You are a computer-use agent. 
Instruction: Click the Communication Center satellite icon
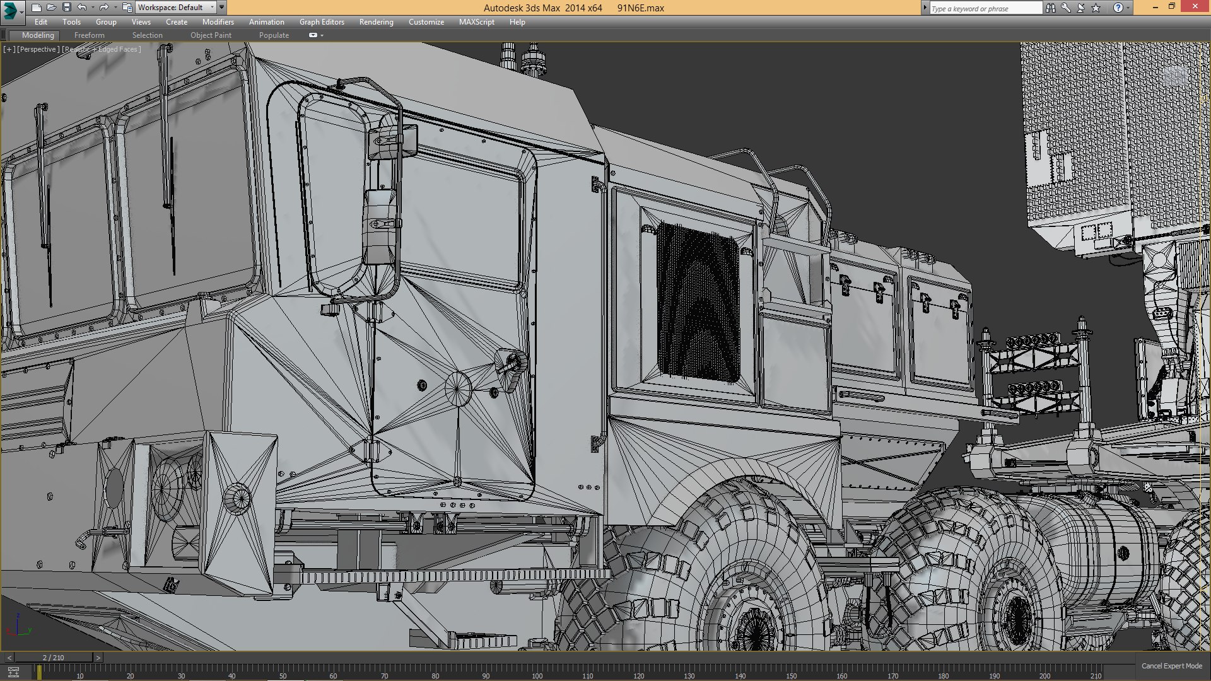pos(1081,8)
